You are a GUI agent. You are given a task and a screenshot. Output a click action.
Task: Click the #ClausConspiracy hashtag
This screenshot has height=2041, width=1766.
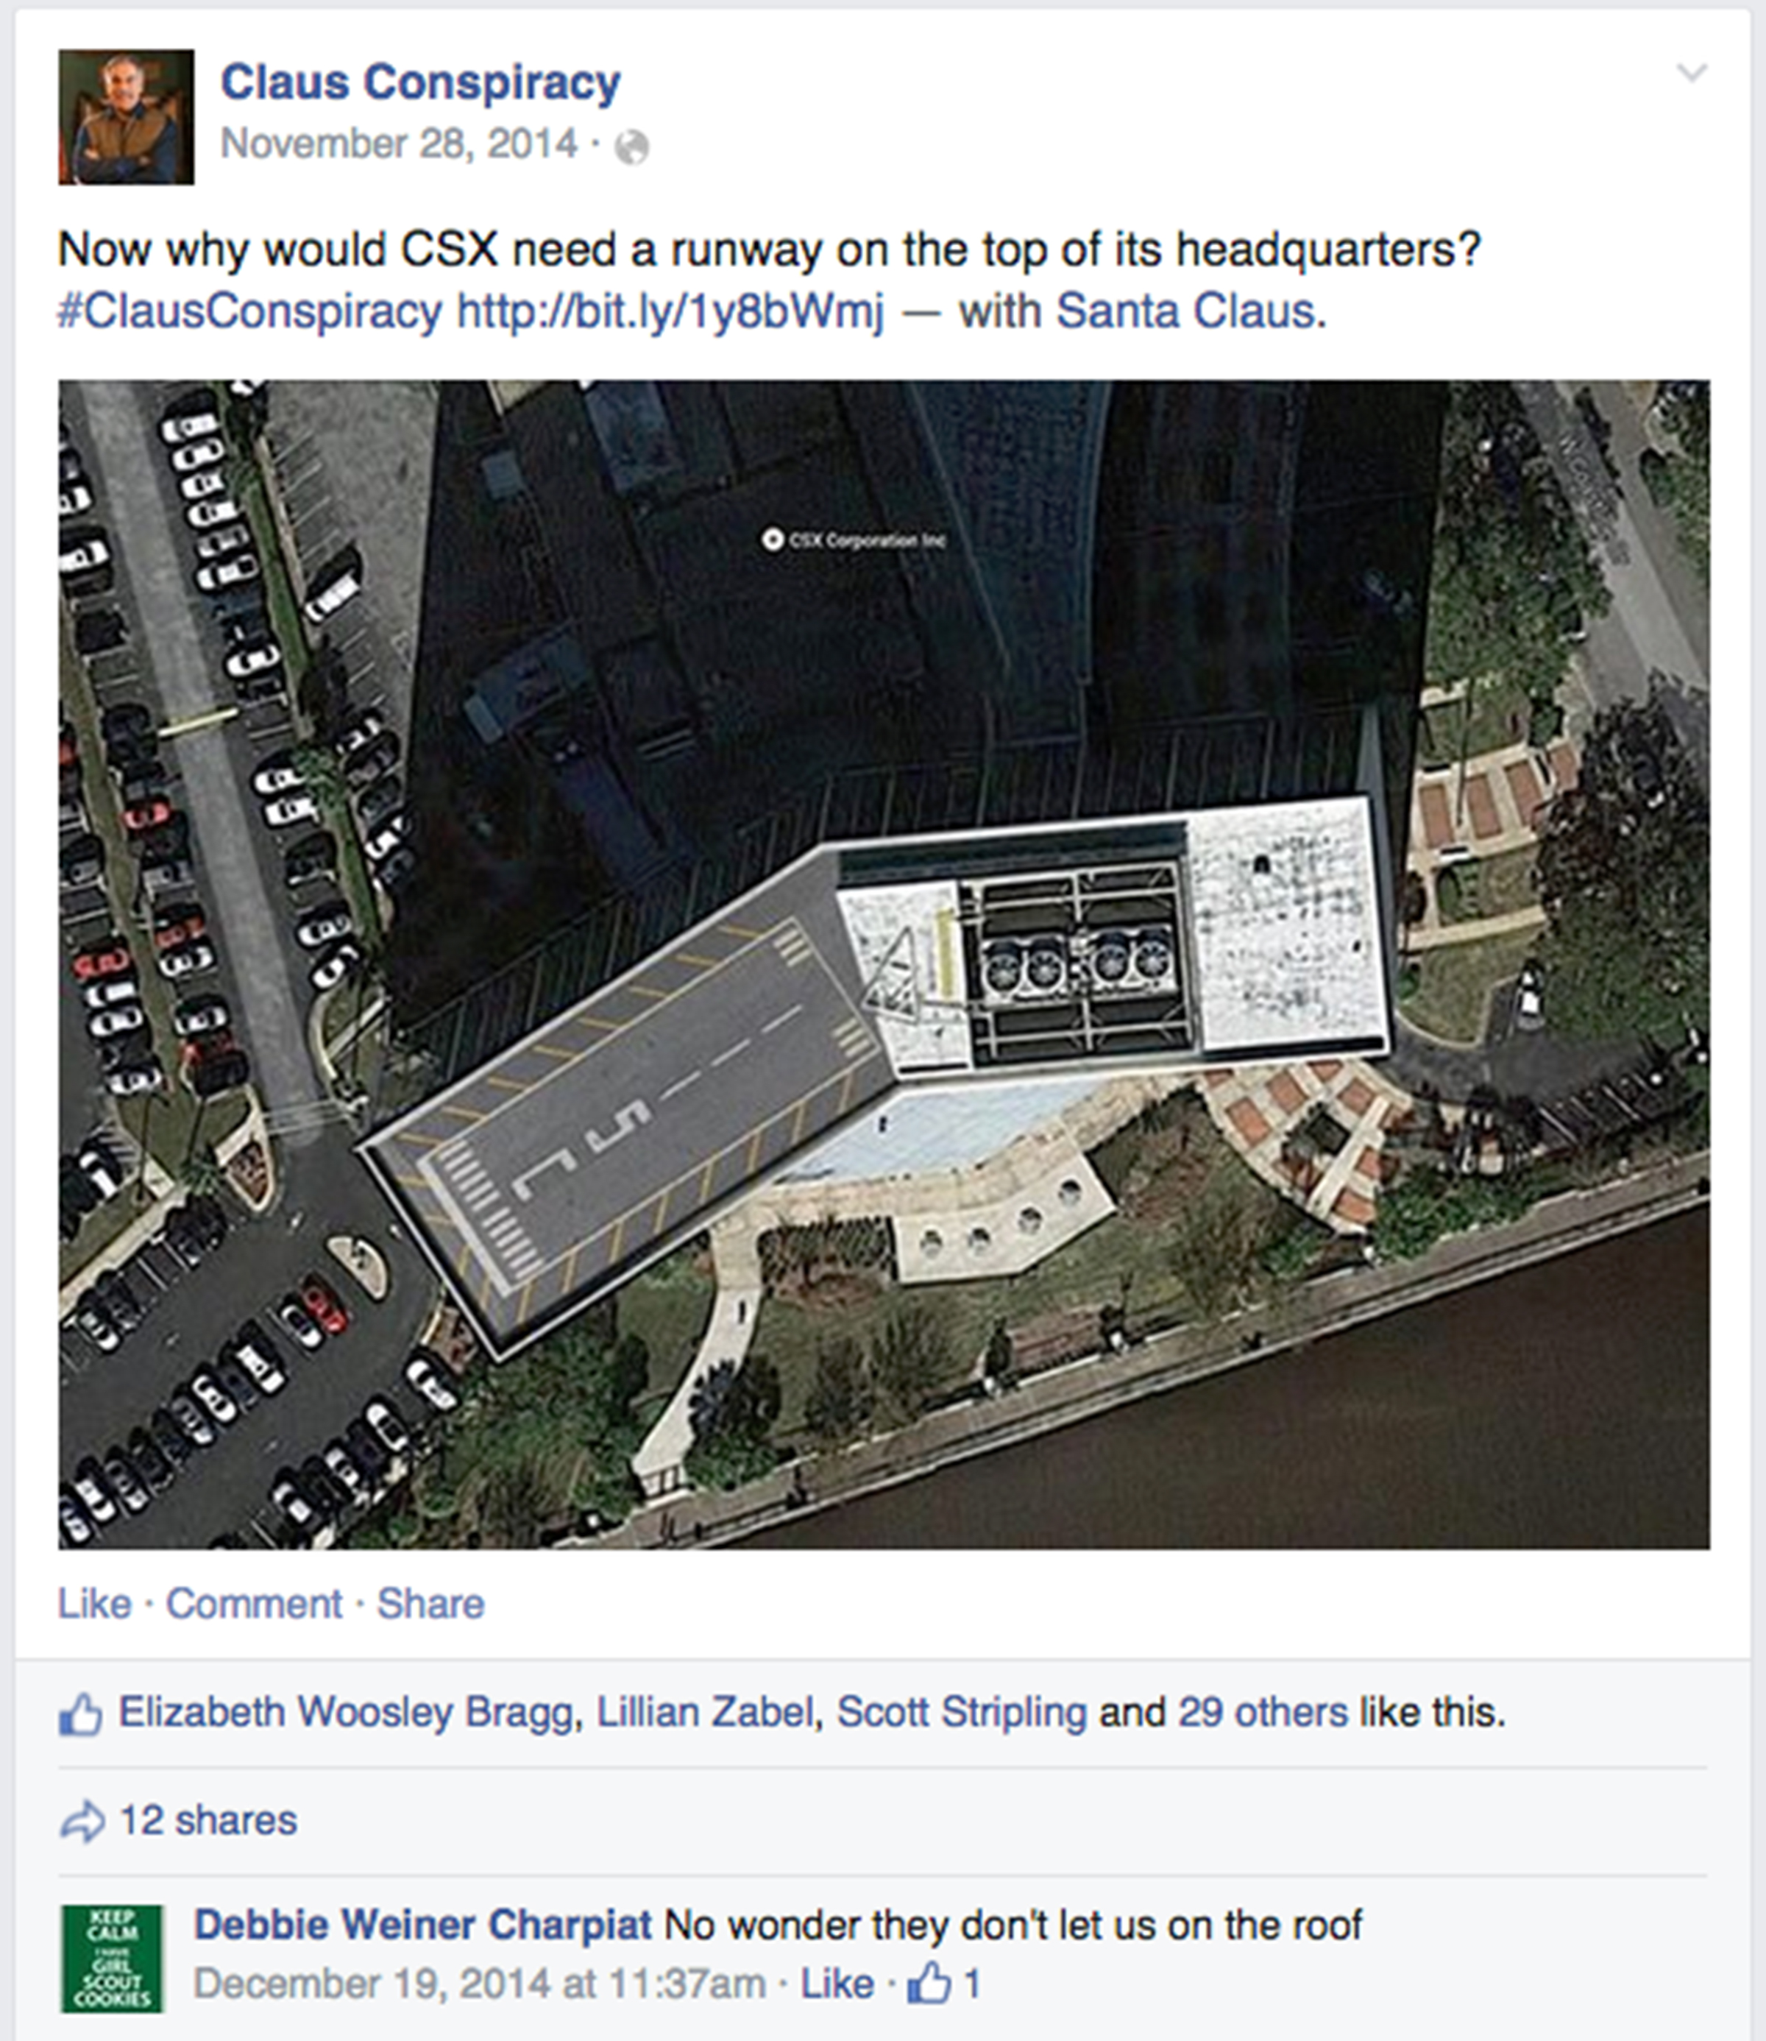point(250,311)
